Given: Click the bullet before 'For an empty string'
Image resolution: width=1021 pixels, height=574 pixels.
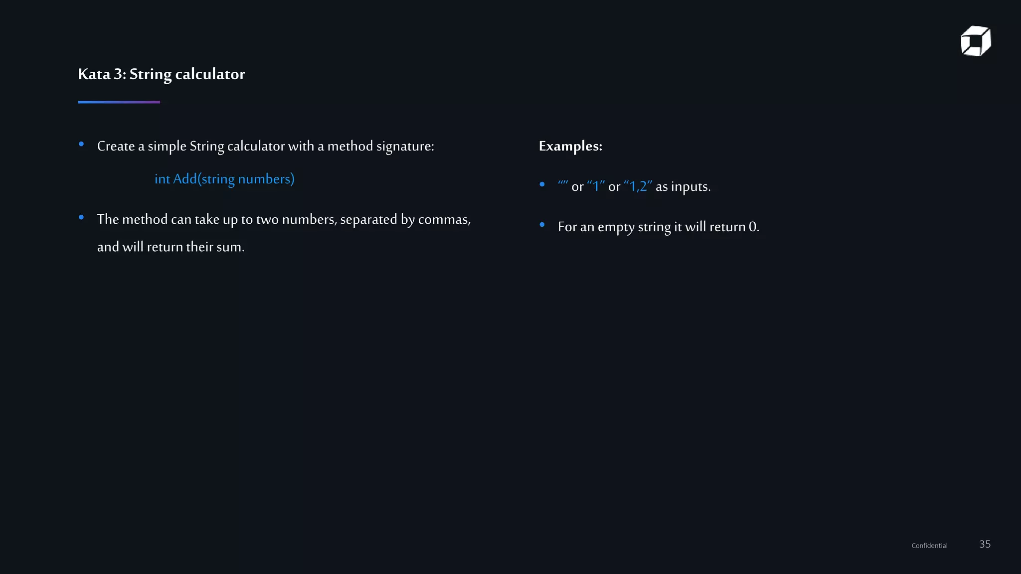Looking at the screenshot, I should [x=542, y=225].
